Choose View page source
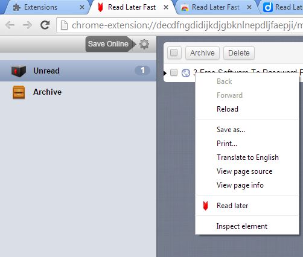 pyautogui.click(x=247, y=171)
